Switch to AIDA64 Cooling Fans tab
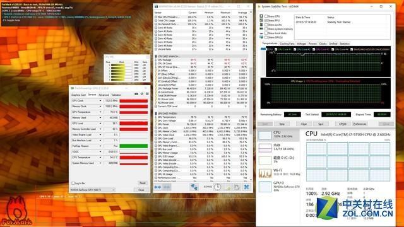The width and height of the screenshot is (404, 227). pyautogui.click(x=287, y=44)
